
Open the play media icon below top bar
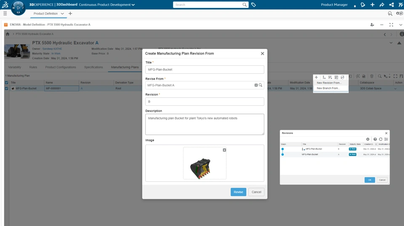pyautogui.click(x=399, y=13)
